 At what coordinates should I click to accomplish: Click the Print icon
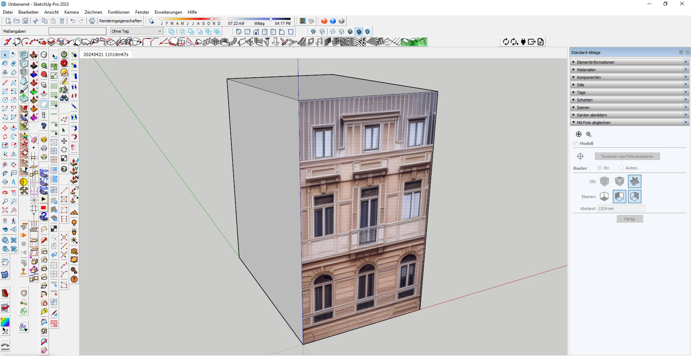click(92, 21)
